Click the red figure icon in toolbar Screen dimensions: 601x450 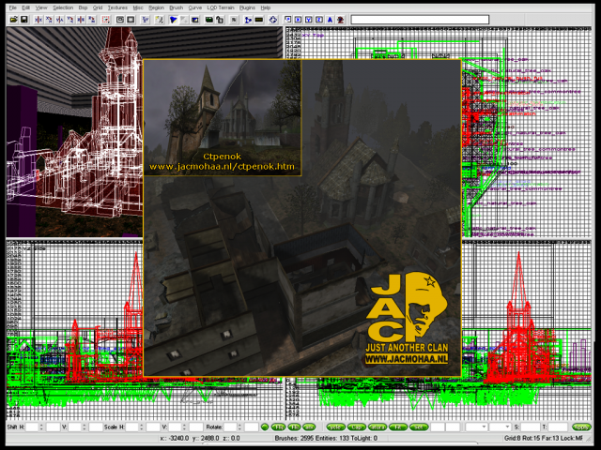point(340,20)
